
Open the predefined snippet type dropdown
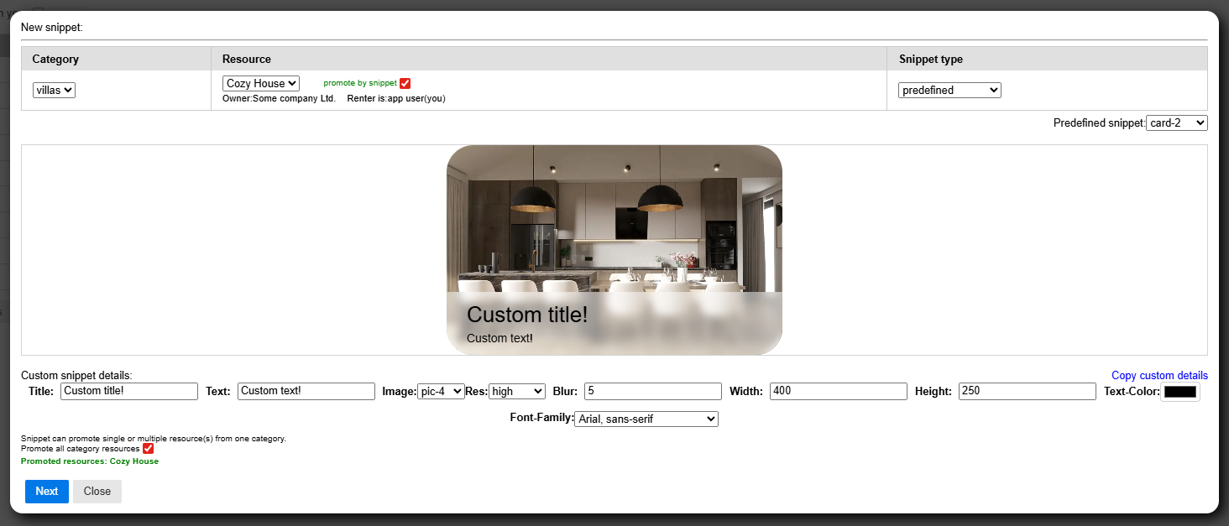click(949, 90)
